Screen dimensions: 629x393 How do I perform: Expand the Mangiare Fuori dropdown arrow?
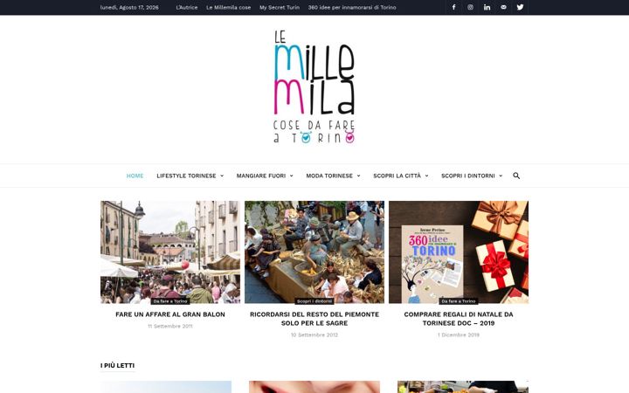[x=292, y=176]
